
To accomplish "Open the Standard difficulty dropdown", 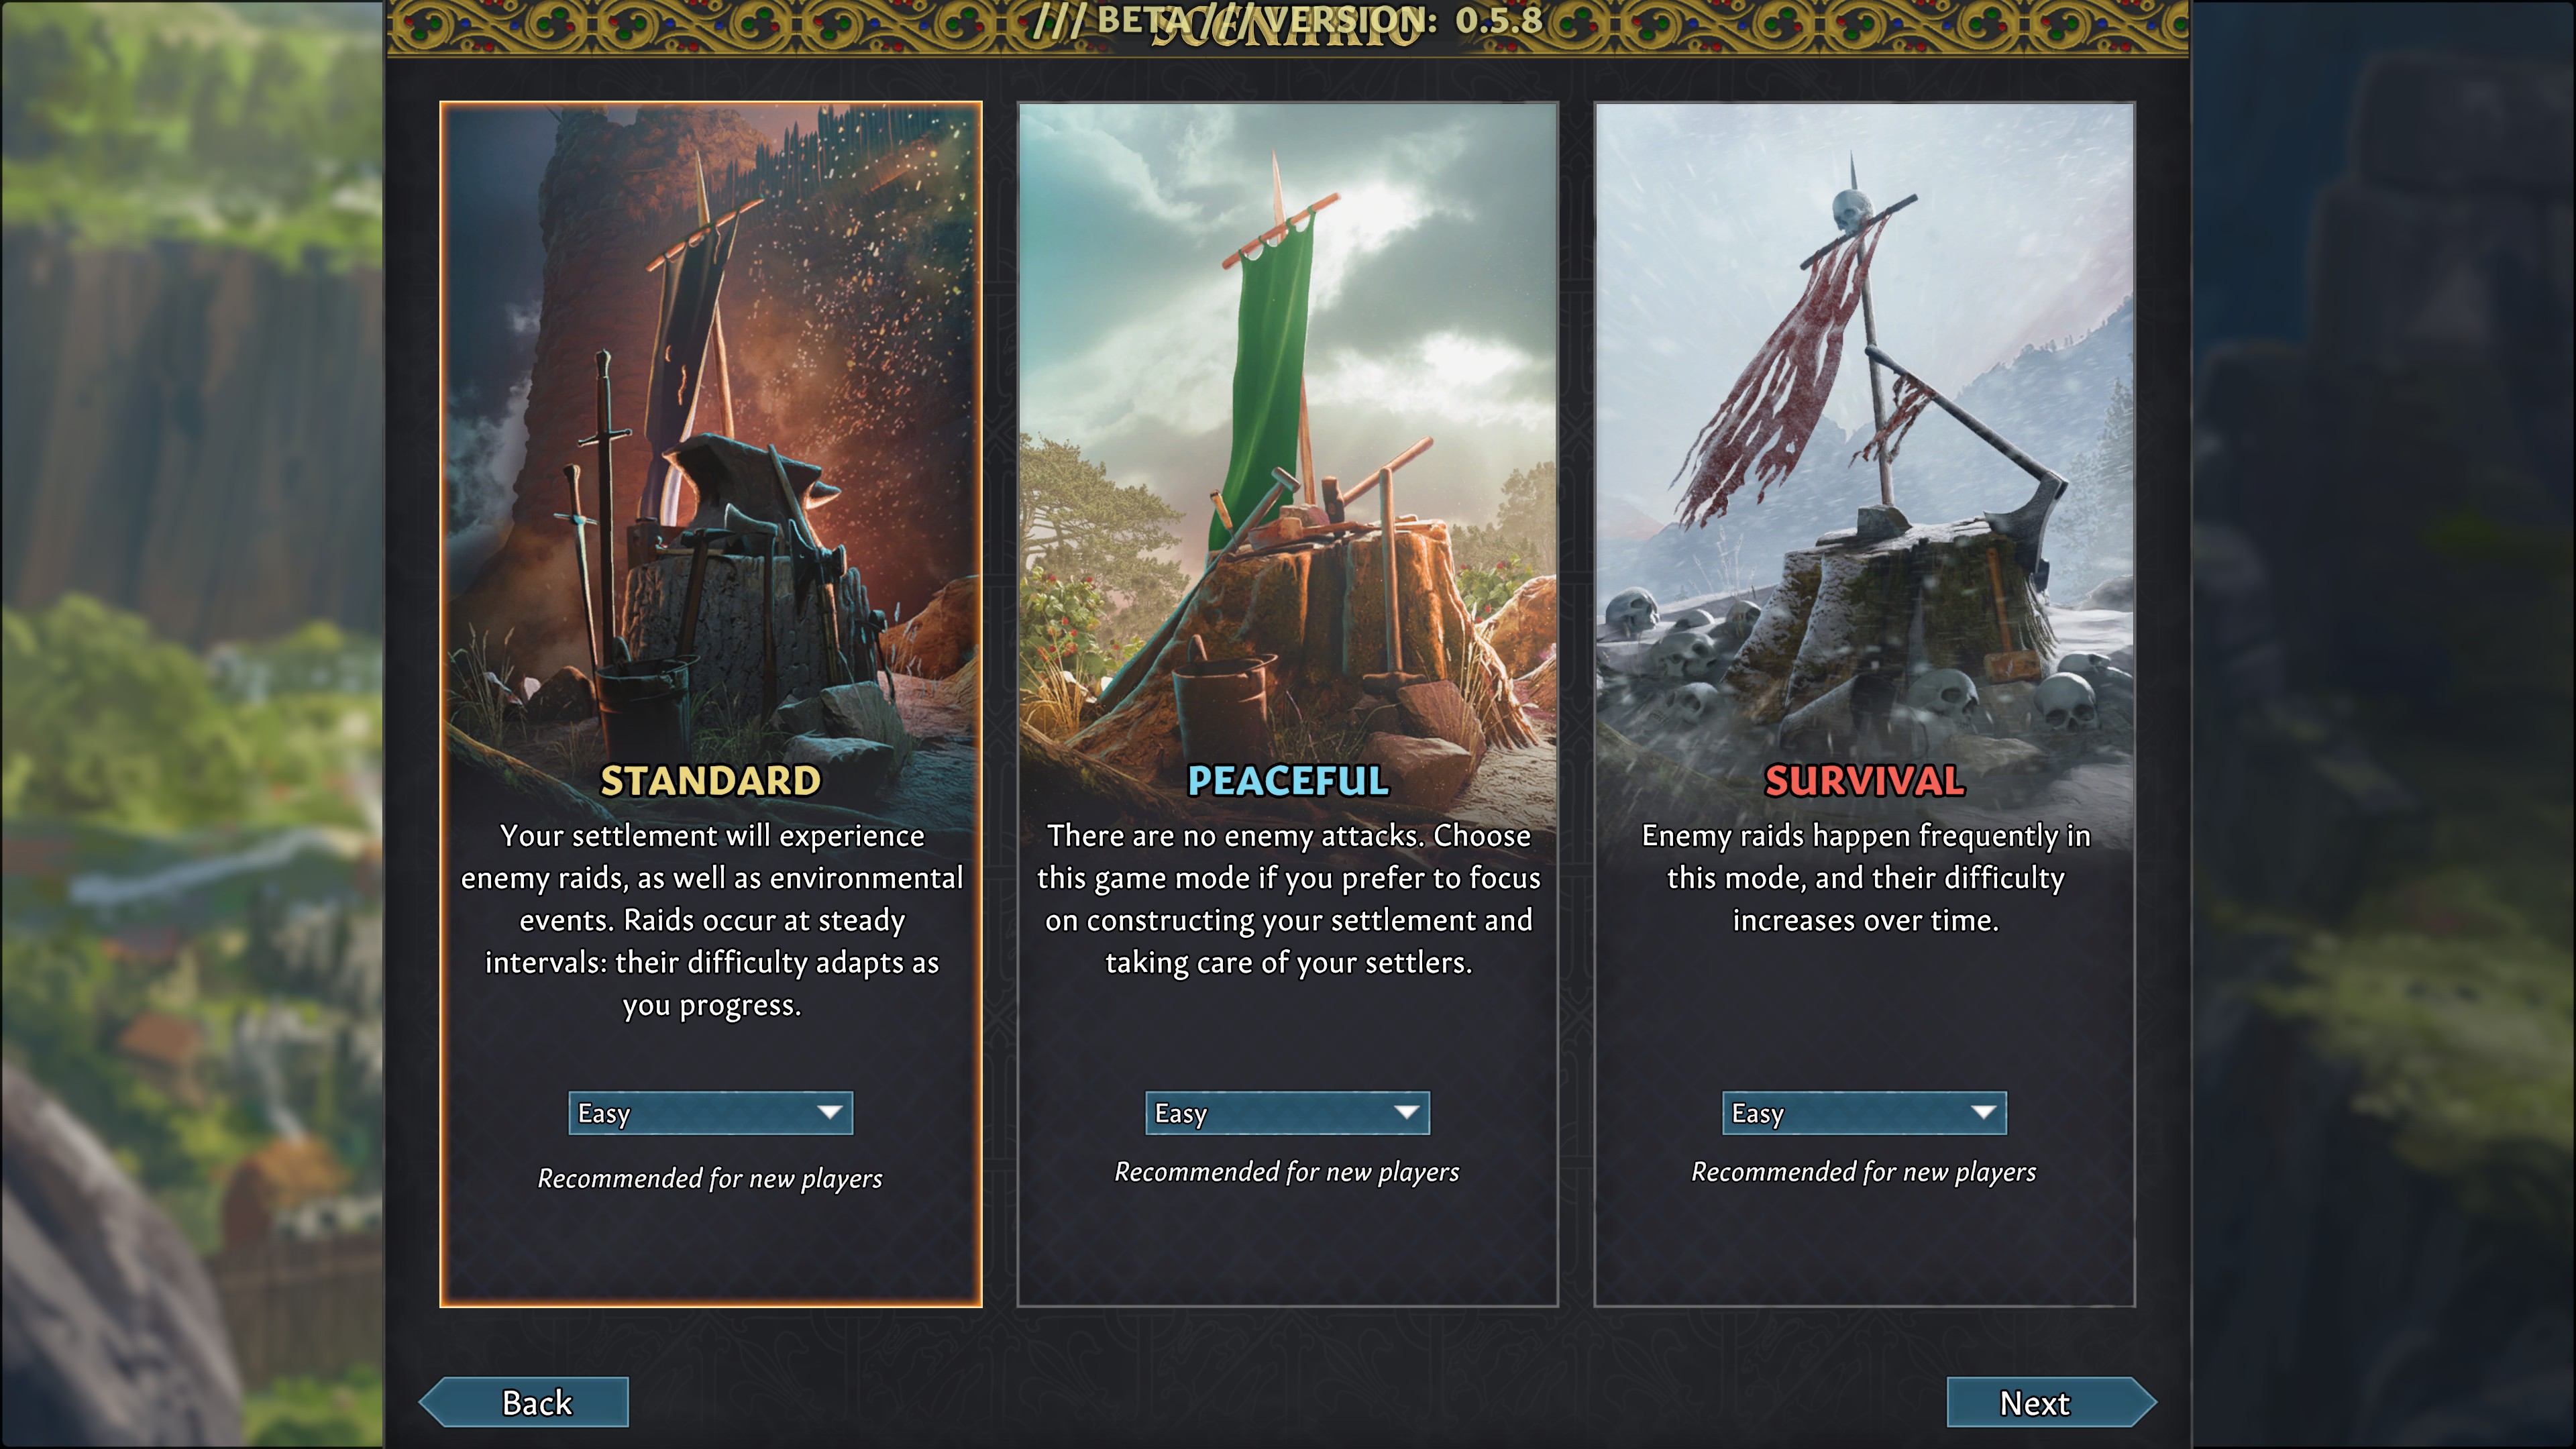I will (710, 1113).
